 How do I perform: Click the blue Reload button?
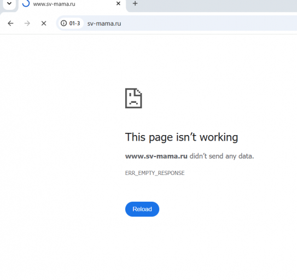(x=142, y=209)
